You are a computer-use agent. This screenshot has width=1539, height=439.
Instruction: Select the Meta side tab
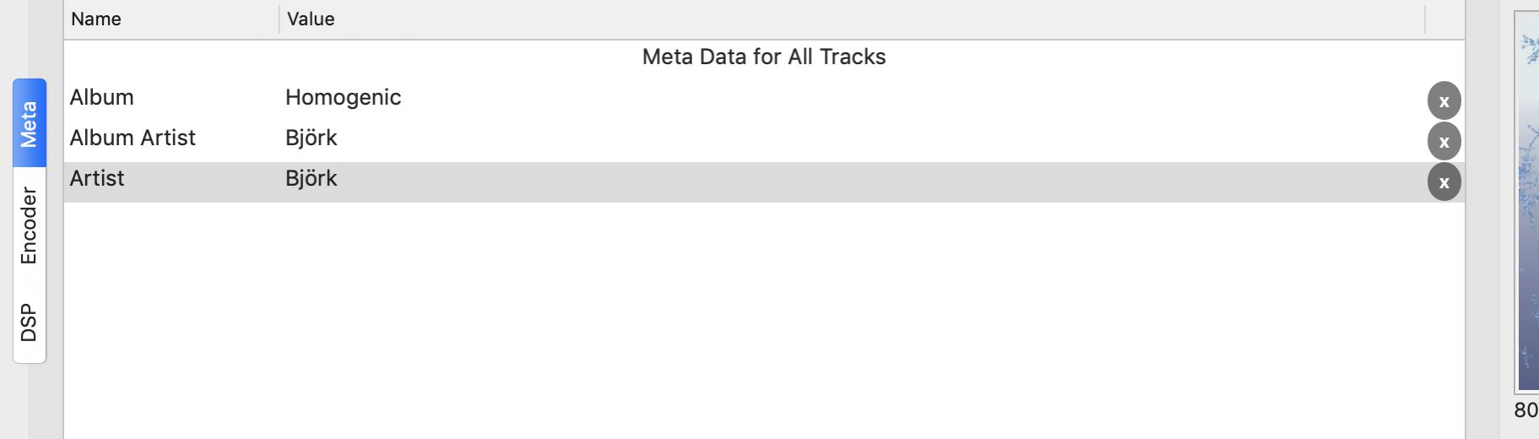[30, 123]
